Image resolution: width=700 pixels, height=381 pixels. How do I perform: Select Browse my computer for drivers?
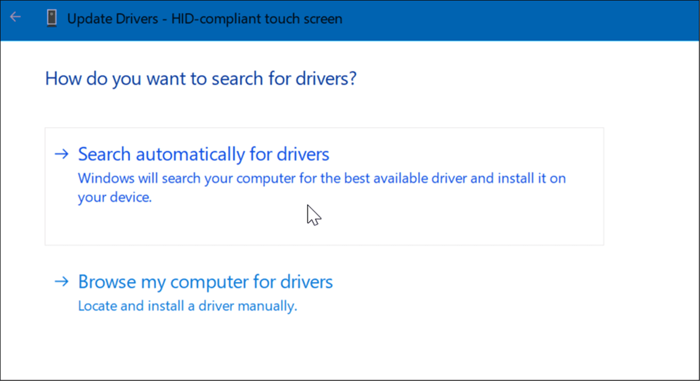pyautogui.click(x=205, y=282)
